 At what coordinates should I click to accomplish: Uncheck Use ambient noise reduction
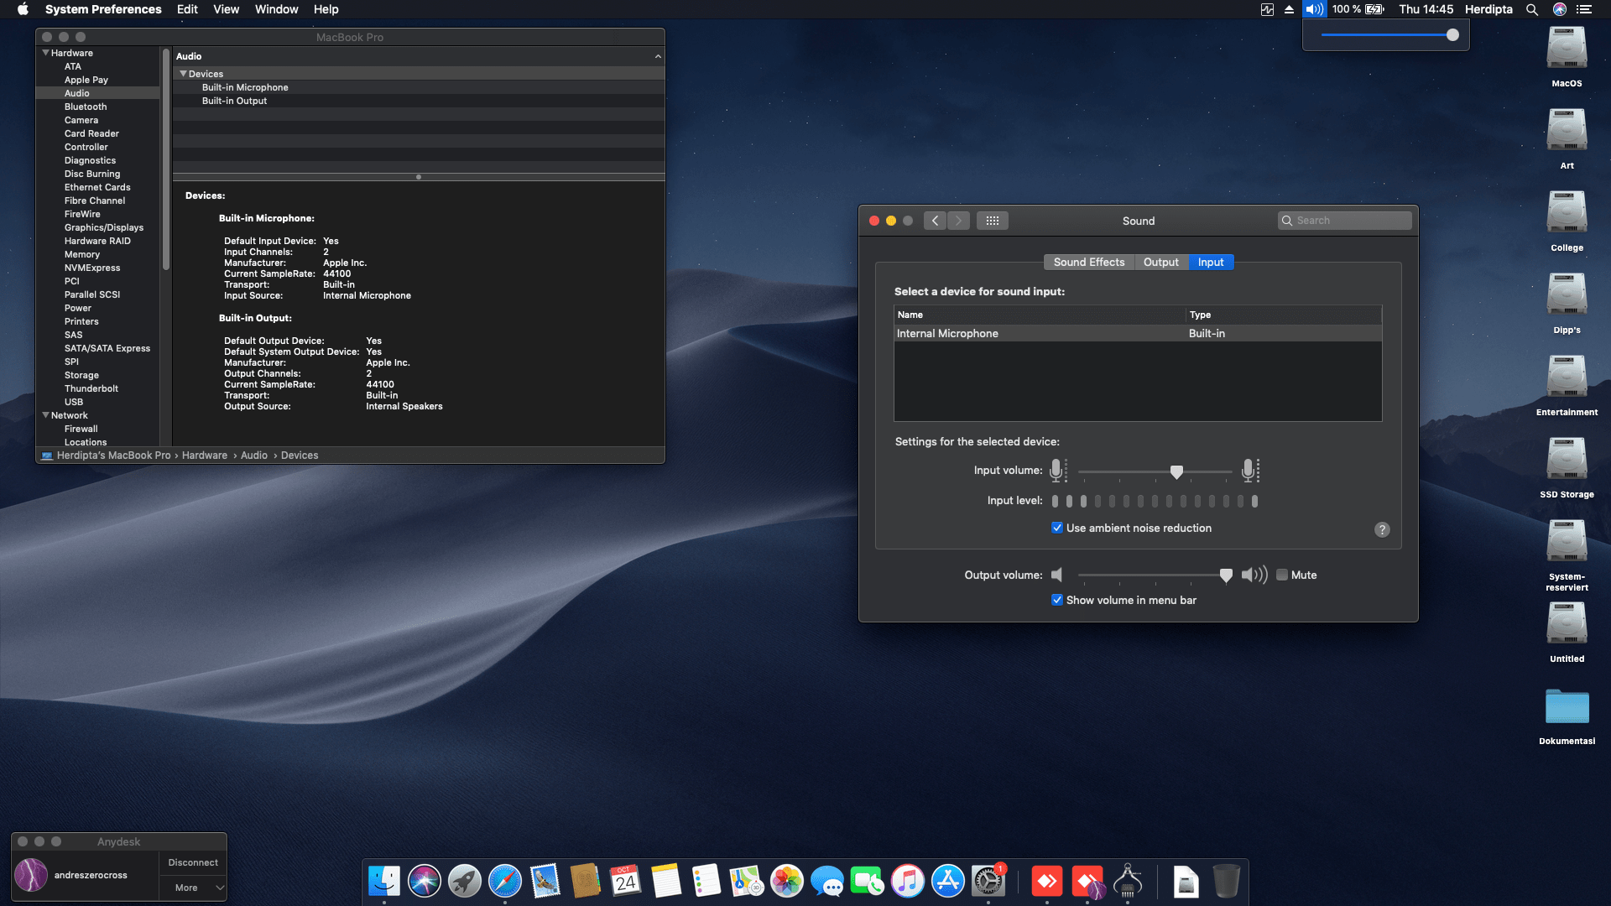click(1057, 528)
